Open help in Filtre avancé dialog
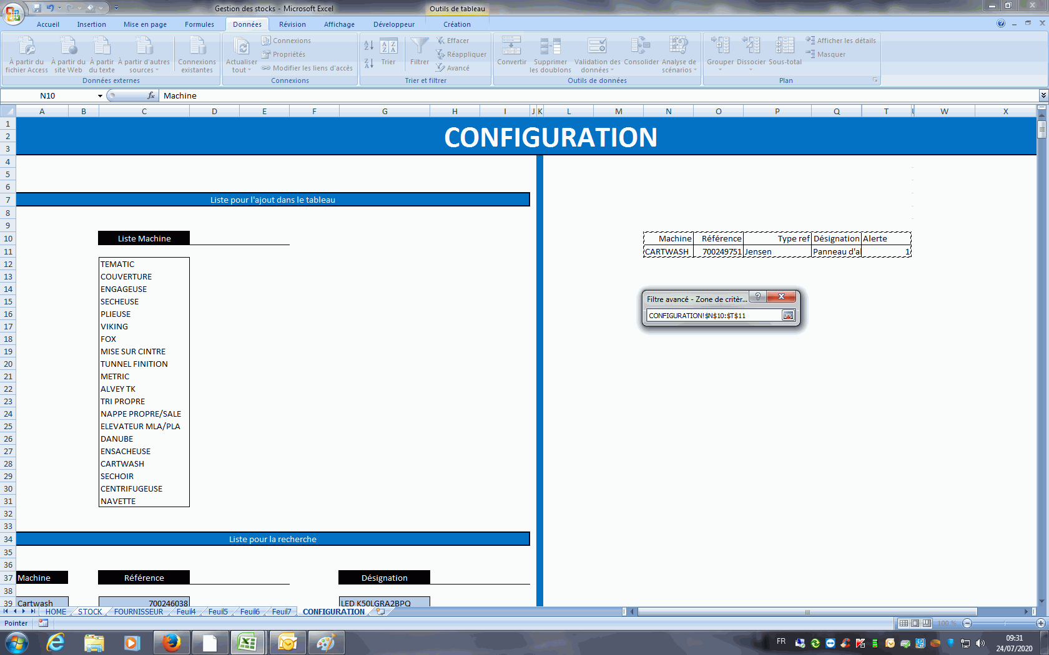 coord(757,297)
